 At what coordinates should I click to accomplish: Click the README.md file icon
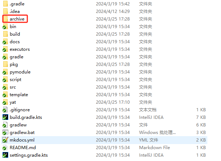coord(5,148)
